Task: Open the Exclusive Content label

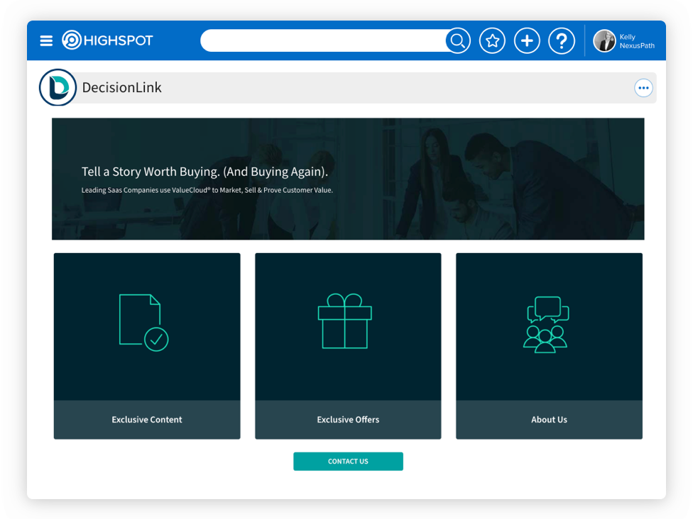Action: 147,420
